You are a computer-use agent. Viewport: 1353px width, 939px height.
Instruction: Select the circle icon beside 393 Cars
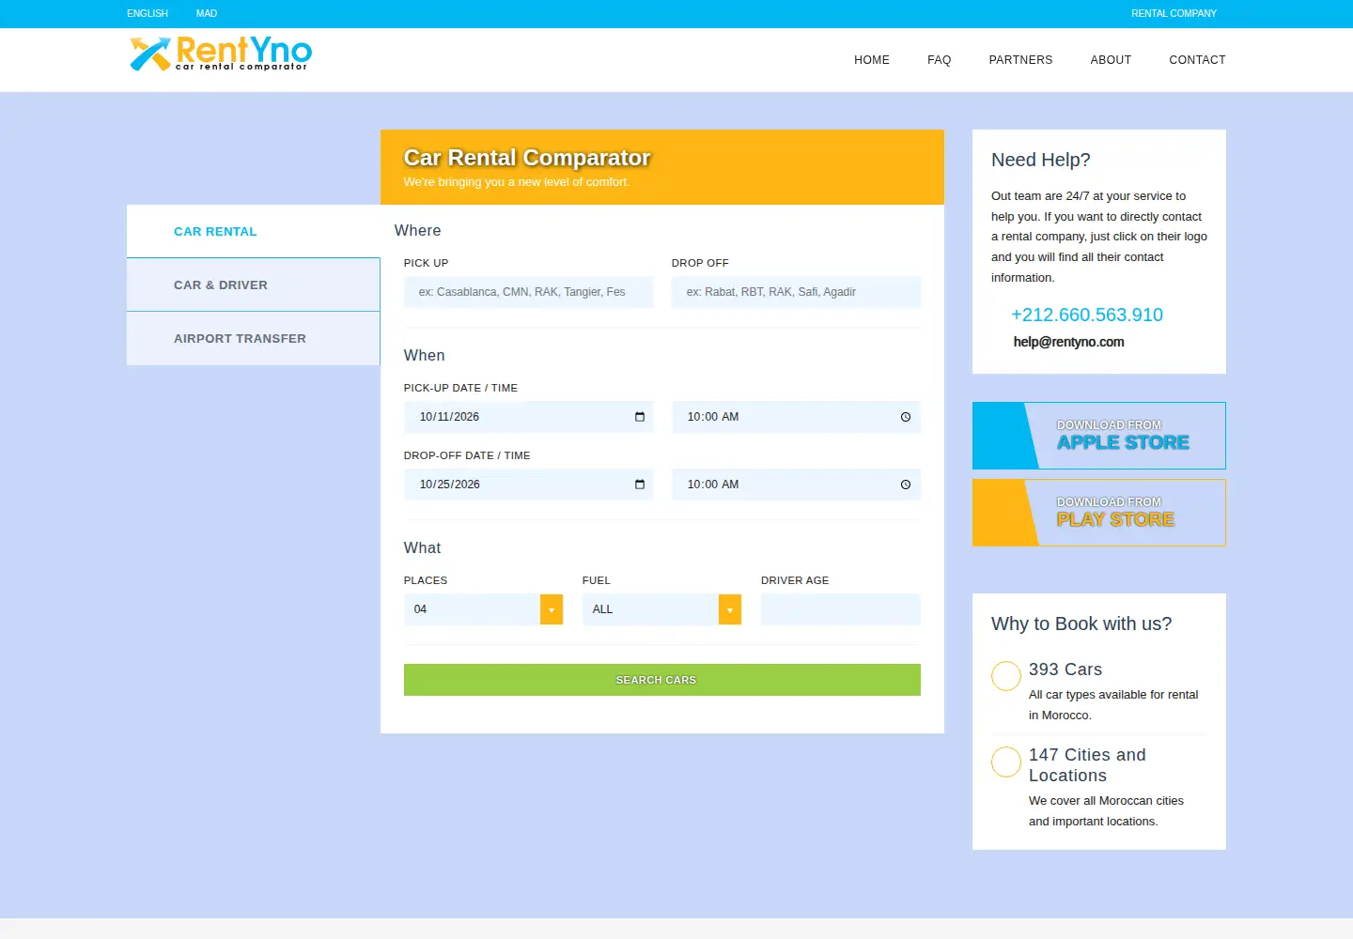1006,676
